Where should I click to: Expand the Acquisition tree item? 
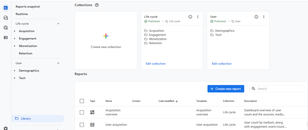coord(15,31)
